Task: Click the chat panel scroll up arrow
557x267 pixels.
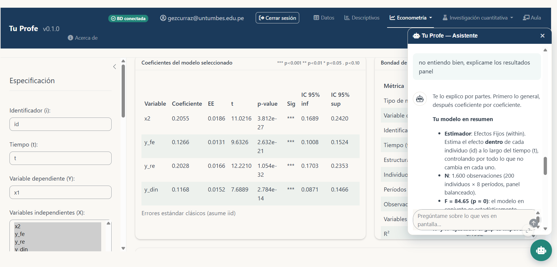Action: [545, 50]
